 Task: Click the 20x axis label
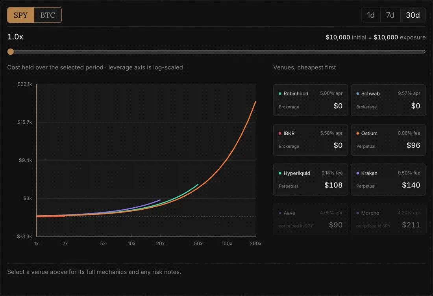pos(160,244)
